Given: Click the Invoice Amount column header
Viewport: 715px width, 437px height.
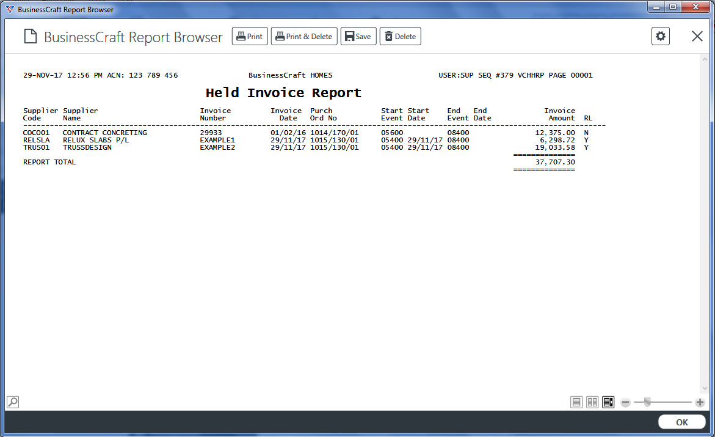Looking at the screenshot, I should coord(559,114).
